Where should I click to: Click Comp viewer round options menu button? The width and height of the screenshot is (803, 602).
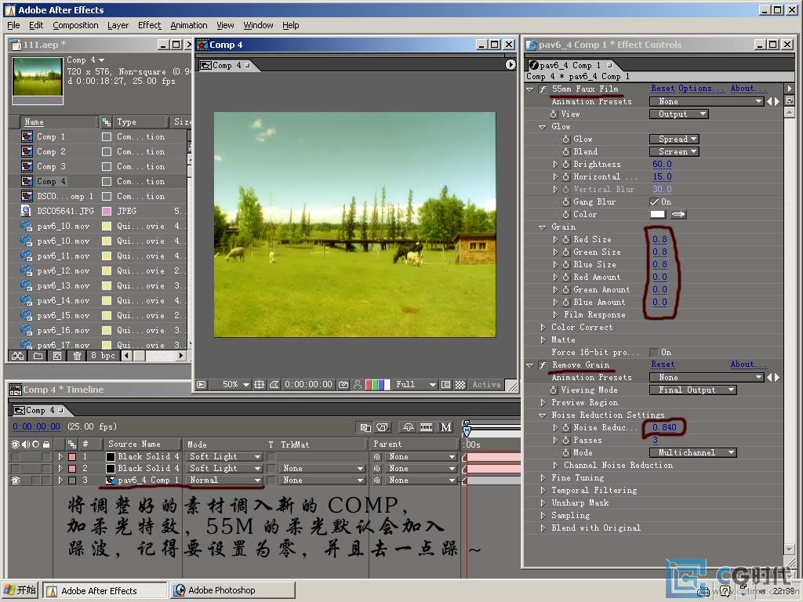(x=510, y=64)
